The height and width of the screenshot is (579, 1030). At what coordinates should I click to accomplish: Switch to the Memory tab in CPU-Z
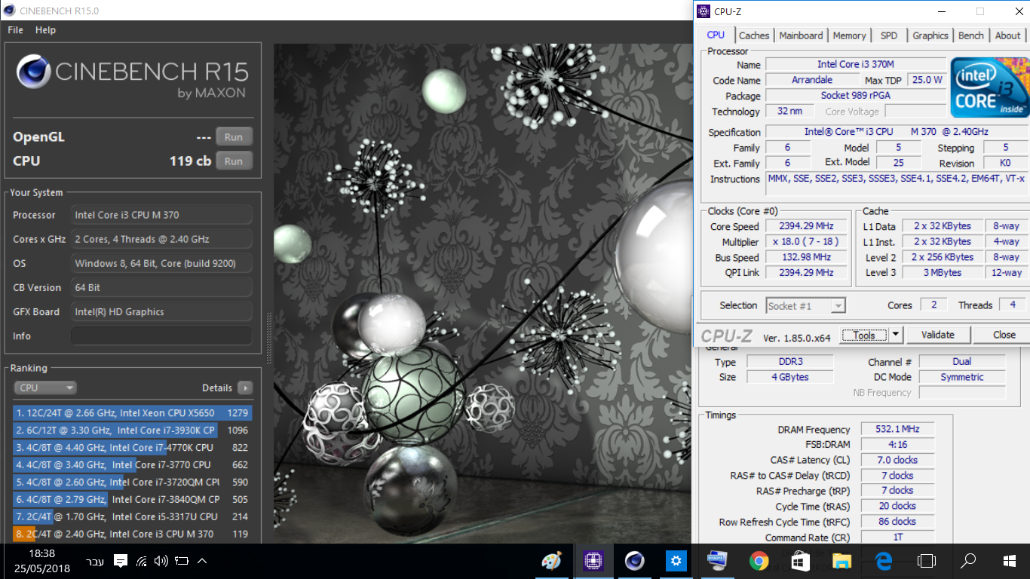click(850, 35)
